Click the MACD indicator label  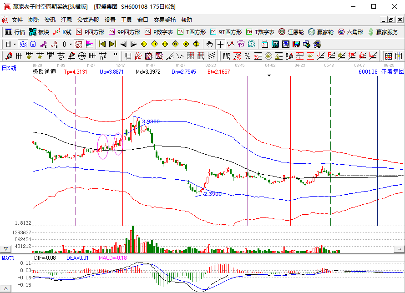click(8, 258)
